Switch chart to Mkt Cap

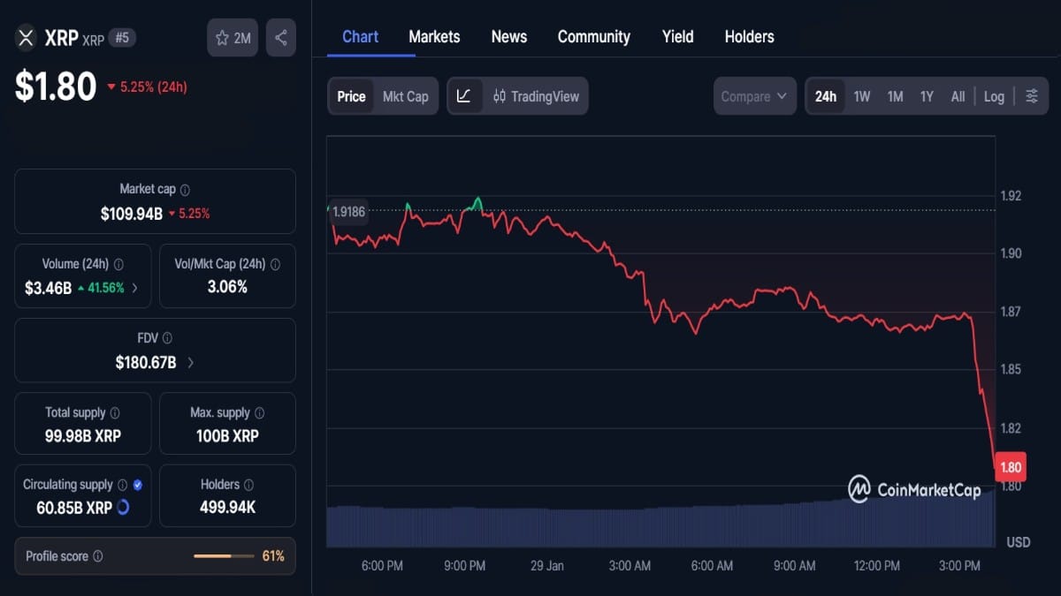click(x=405, y=96)
